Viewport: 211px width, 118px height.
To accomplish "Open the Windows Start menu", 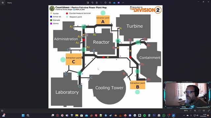I will [x=23, y=115].
